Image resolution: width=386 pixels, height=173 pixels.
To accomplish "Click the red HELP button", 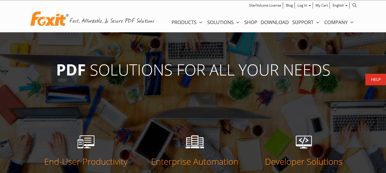I will coord(376,79).
